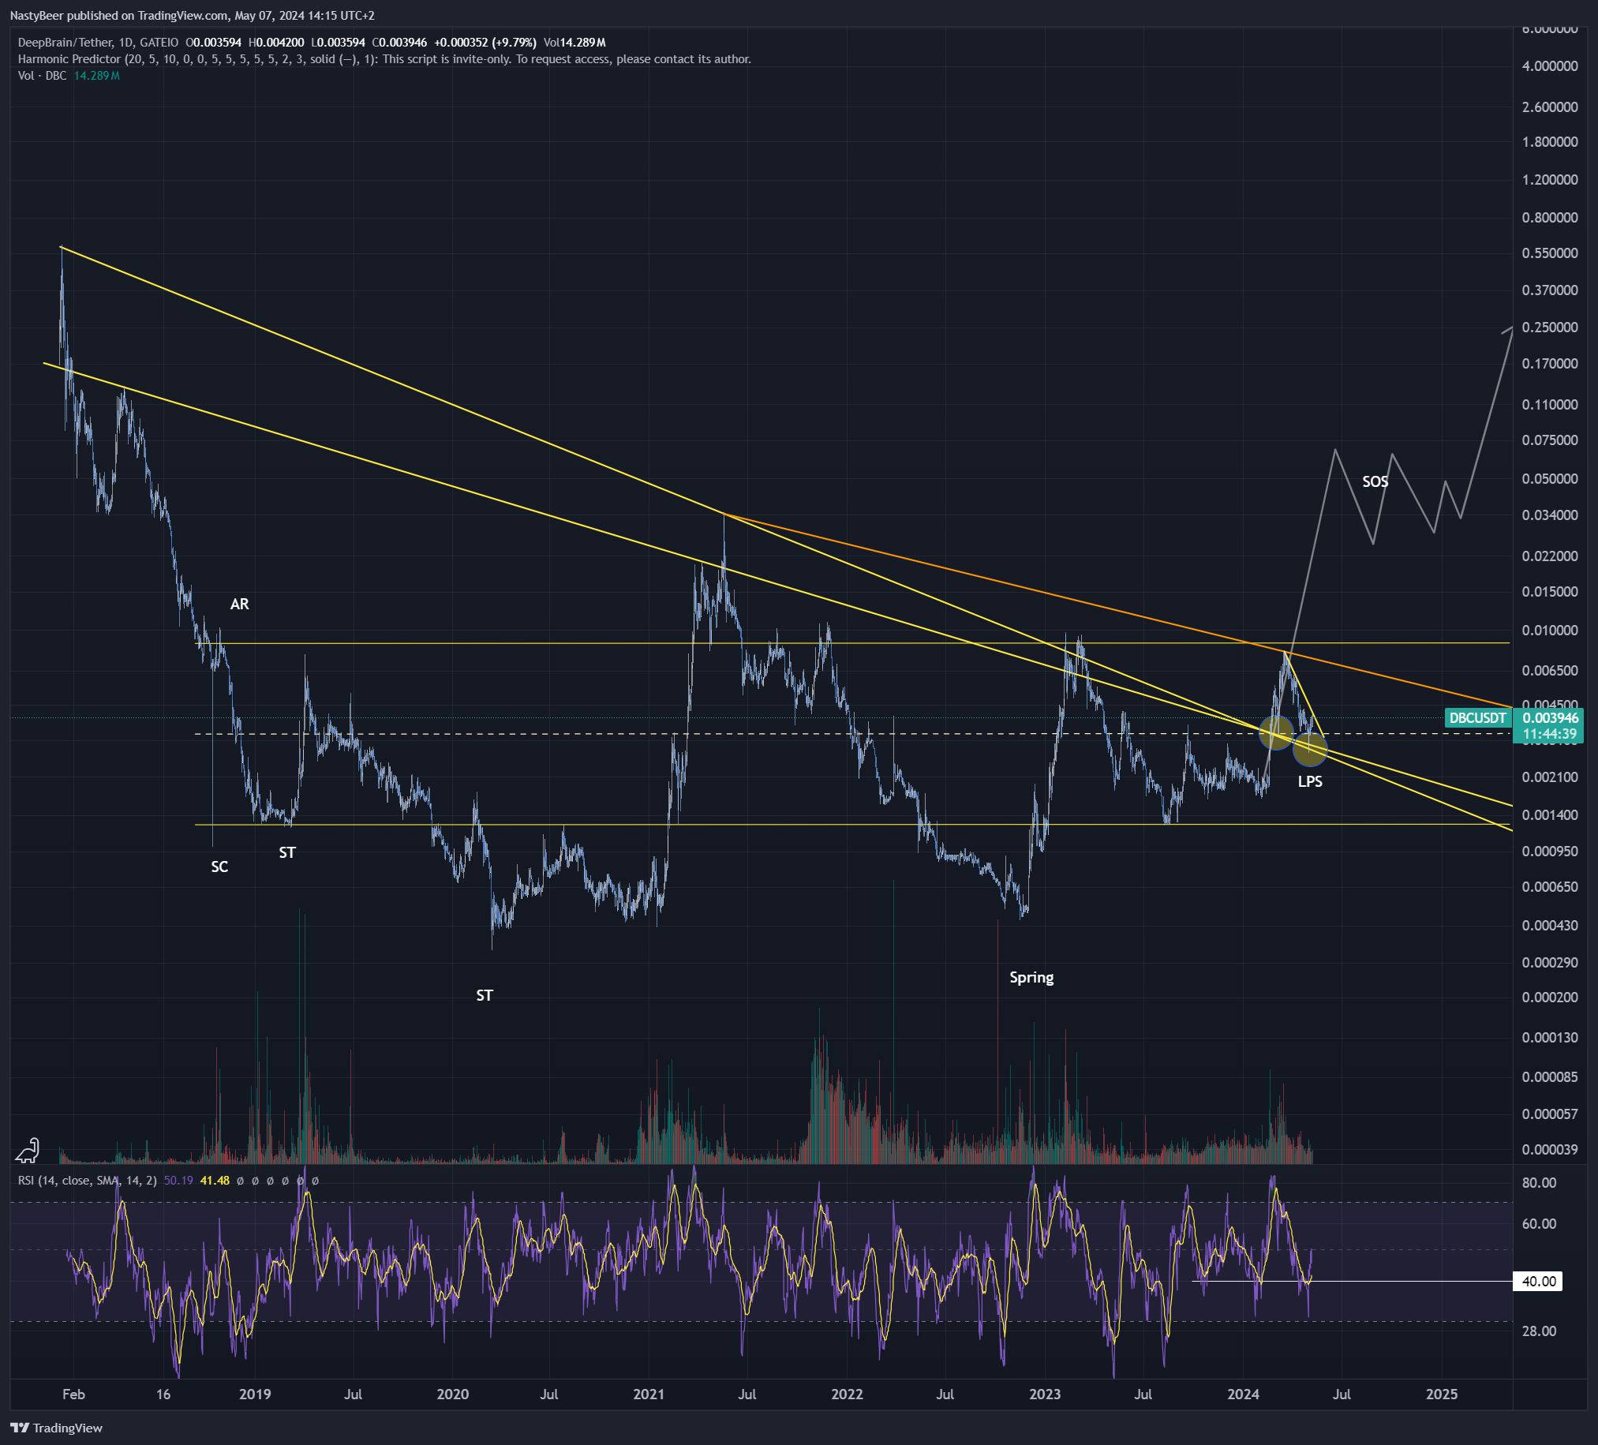This screenshot has height=1445, width=1598.
Task: Click the +0.000352 (+9.79%) change value
Action: point(485,43)
